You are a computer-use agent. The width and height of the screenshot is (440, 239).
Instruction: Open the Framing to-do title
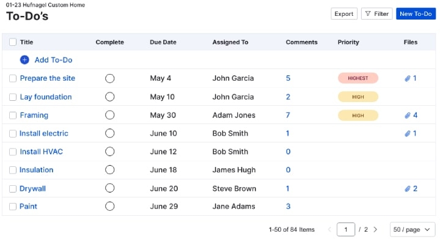pyautogui.click(x=34, y=116)
